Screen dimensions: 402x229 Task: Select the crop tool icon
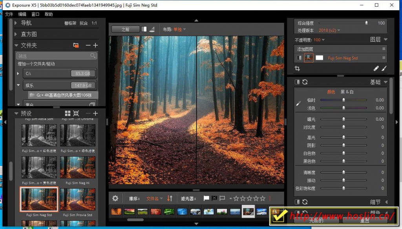[298, 68]
